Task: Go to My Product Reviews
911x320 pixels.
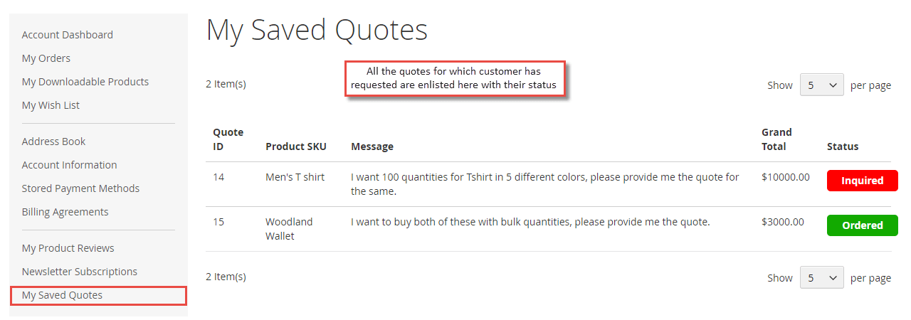Action: pos(68,248)
